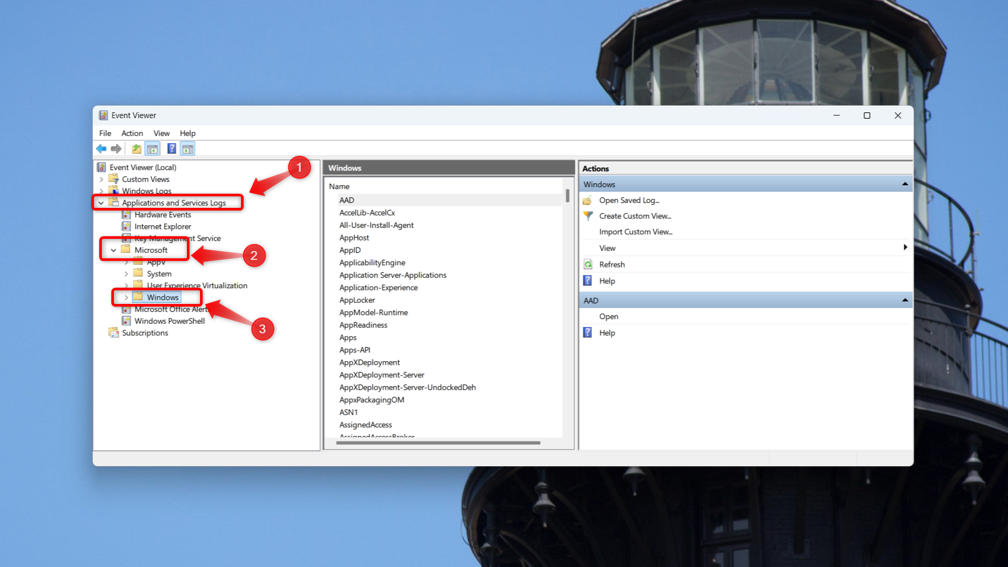The width and height of the screenshot is (1008, 567).
Task: Click Open Saved Log... action
Action: tap(629, 201)
